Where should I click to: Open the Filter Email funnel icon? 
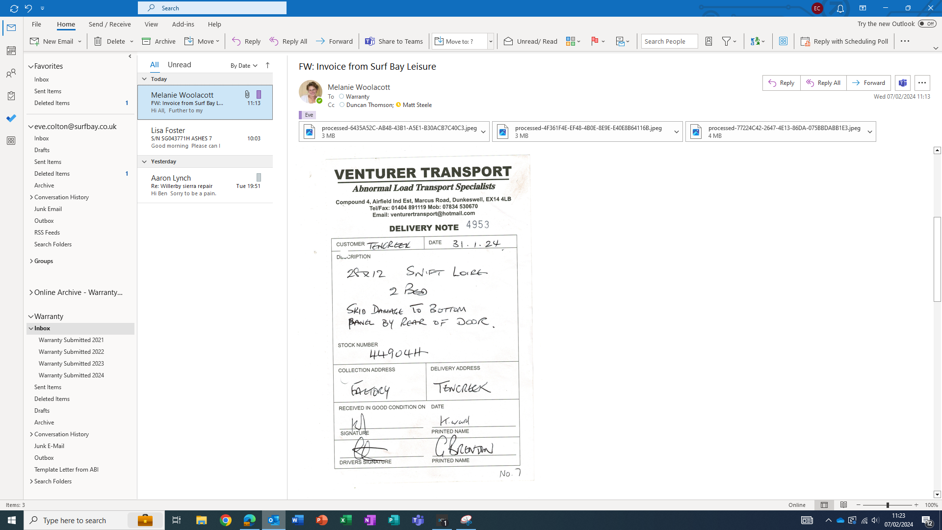coord(727,41)
